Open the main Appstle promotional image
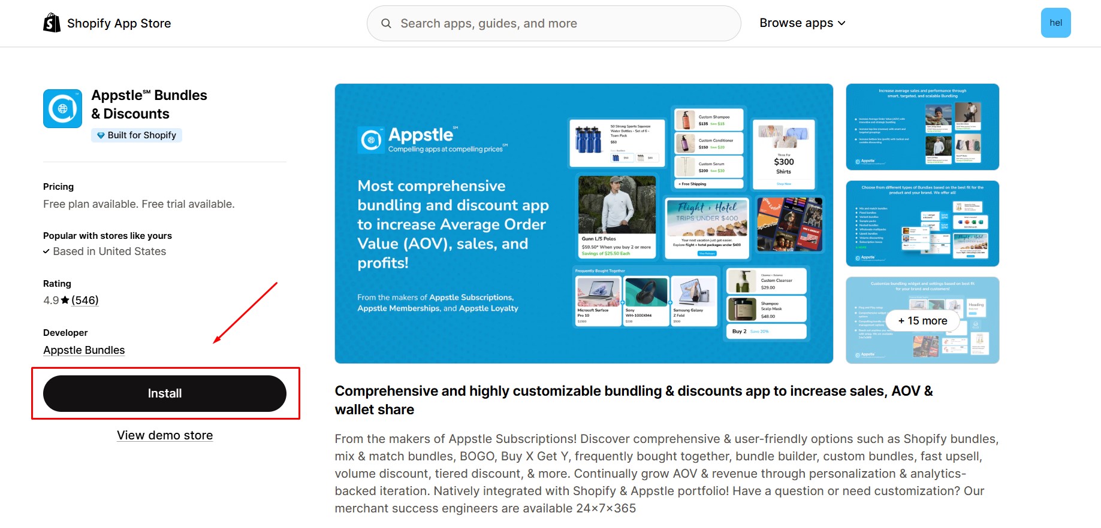Image resolution: width=1101 pixels, height=528 pixels. point(584,223)
